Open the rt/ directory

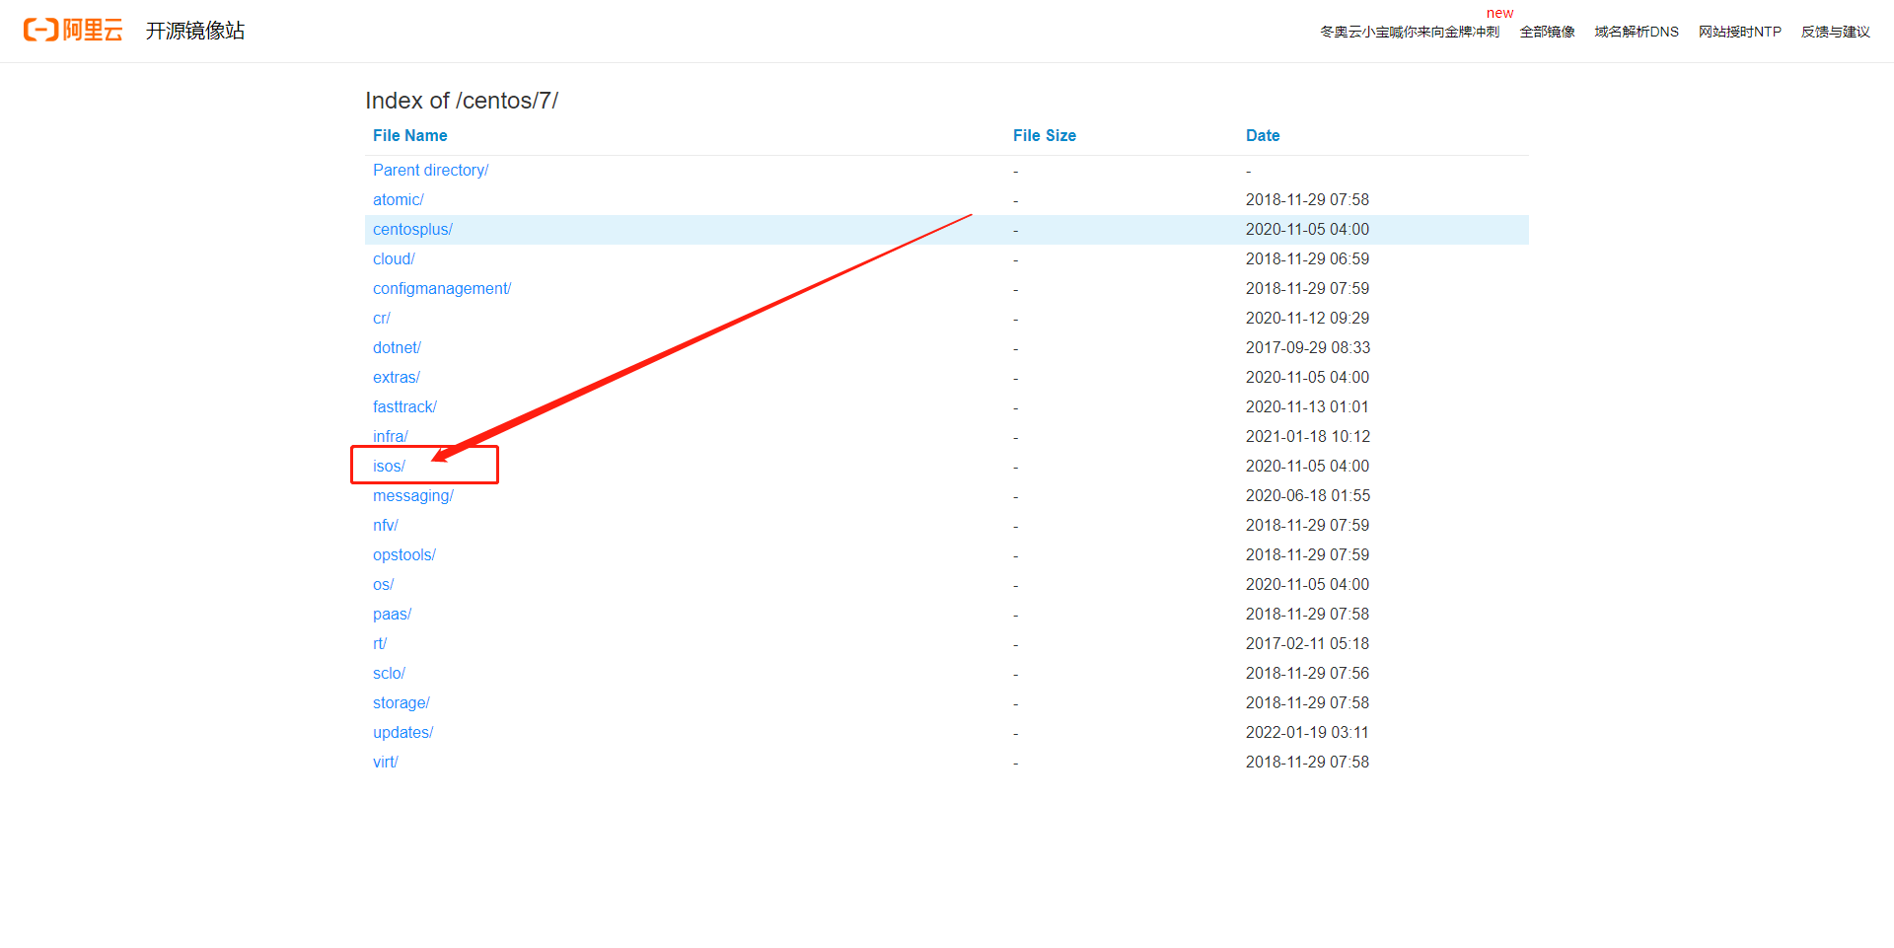tap(380, 643)
